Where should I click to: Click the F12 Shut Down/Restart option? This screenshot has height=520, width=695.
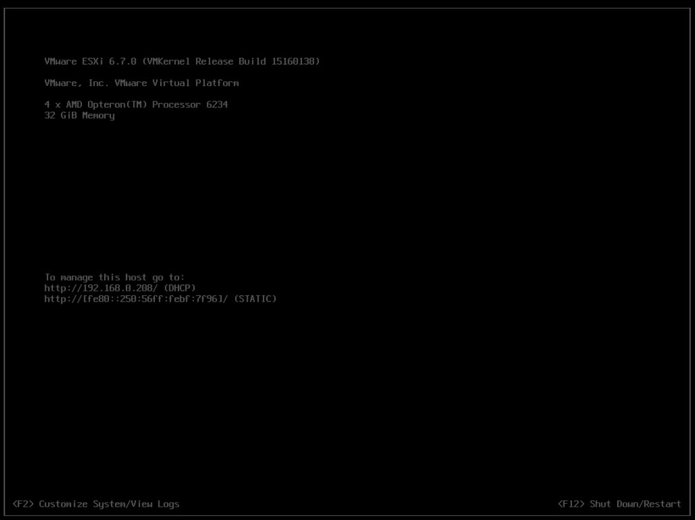coord(619,504)
